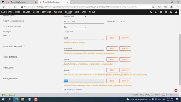
Task: Open a new browser tab
Action: click(72, 2)
